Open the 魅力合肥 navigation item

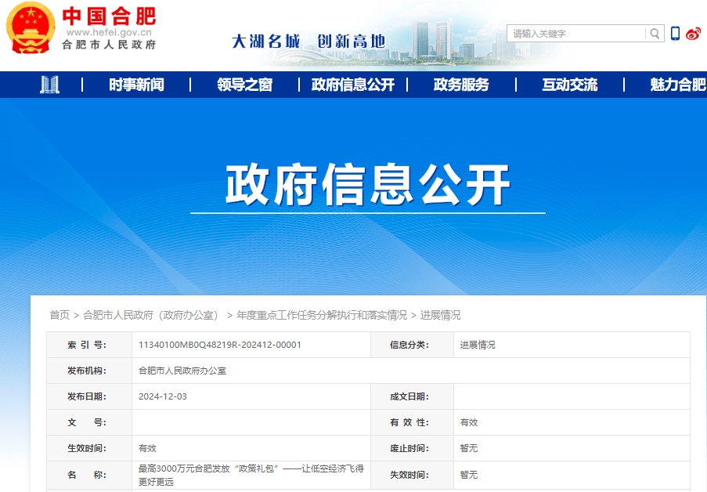(677, 85)
